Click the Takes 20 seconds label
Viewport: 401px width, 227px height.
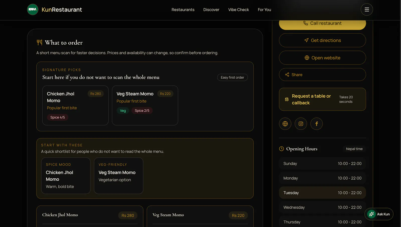coord(346,99)
